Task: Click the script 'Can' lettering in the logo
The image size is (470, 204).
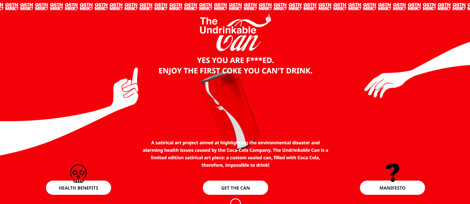Action: pyautogui.click(x=238, y=42)
